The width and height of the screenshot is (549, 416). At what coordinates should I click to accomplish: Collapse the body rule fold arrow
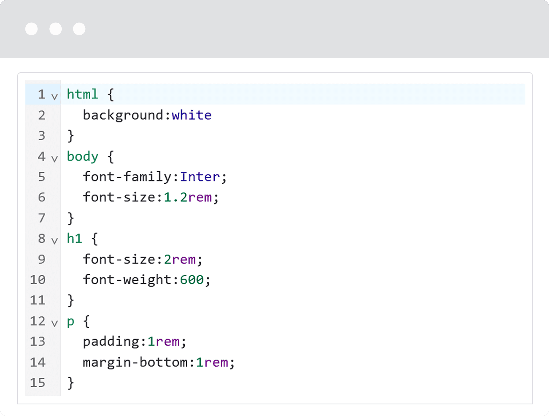click(x=54, y=159)
